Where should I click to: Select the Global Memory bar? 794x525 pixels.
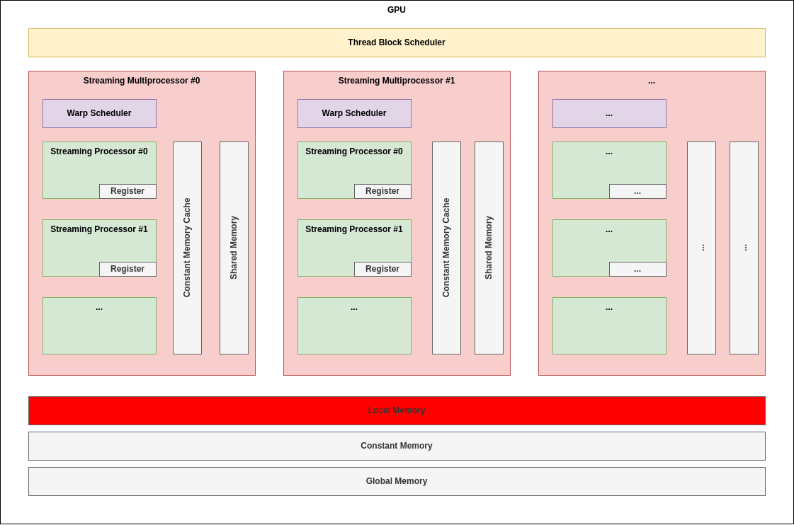coord(397,481)
